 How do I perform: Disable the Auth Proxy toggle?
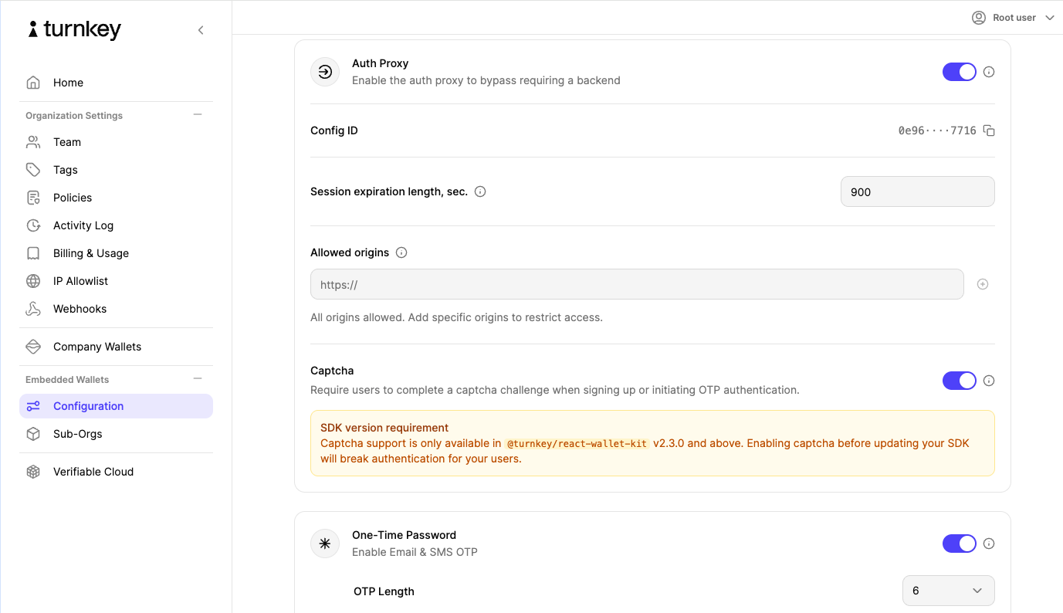click(960, 72)
